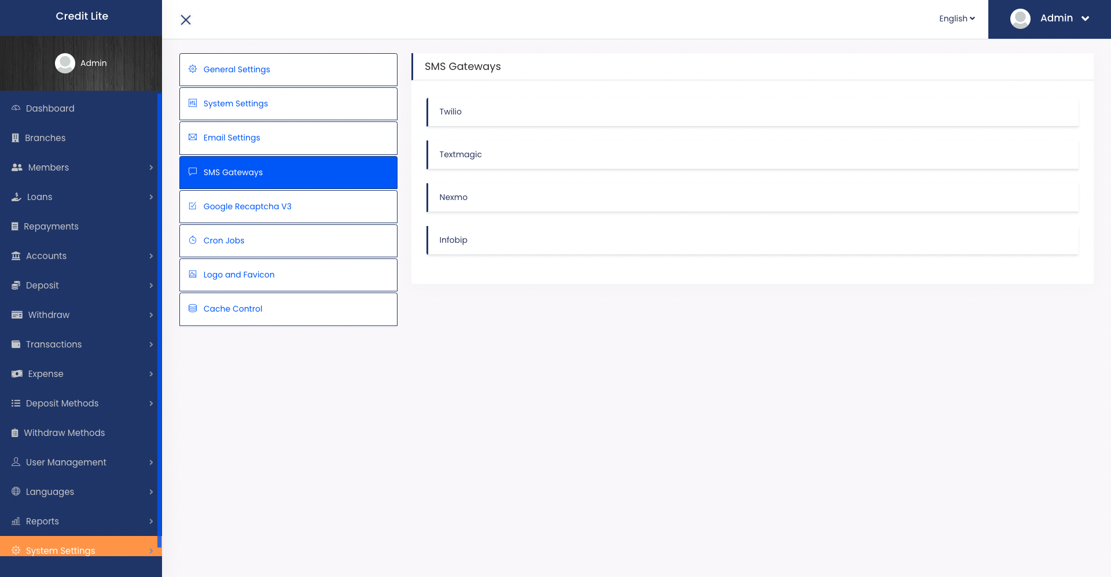
Task: Click the Admin avatar in top bar
Action: pyautogui.click(x=1020, y=19)
